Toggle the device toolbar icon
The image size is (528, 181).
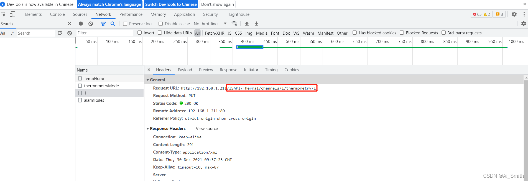[x=12, y=14]
